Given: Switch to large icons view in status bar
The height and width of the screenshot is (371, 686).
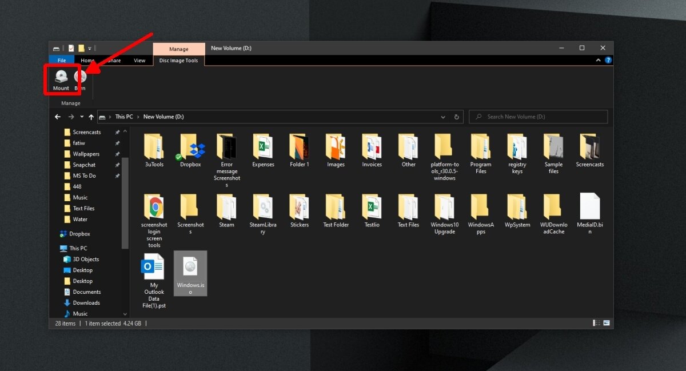Looking at the screenshot, I should tap(607, 324).
